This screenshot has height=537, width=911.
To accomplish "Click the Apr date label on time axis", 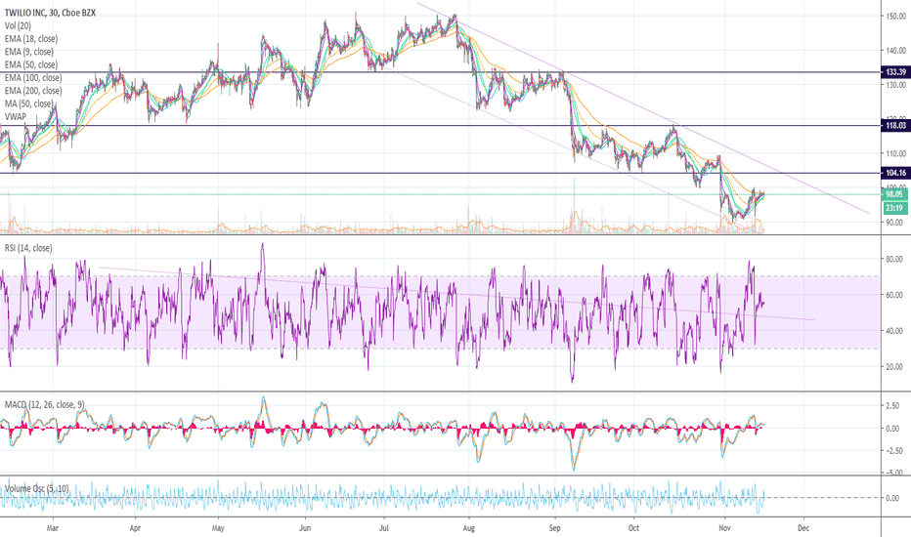I will point(135,528).
